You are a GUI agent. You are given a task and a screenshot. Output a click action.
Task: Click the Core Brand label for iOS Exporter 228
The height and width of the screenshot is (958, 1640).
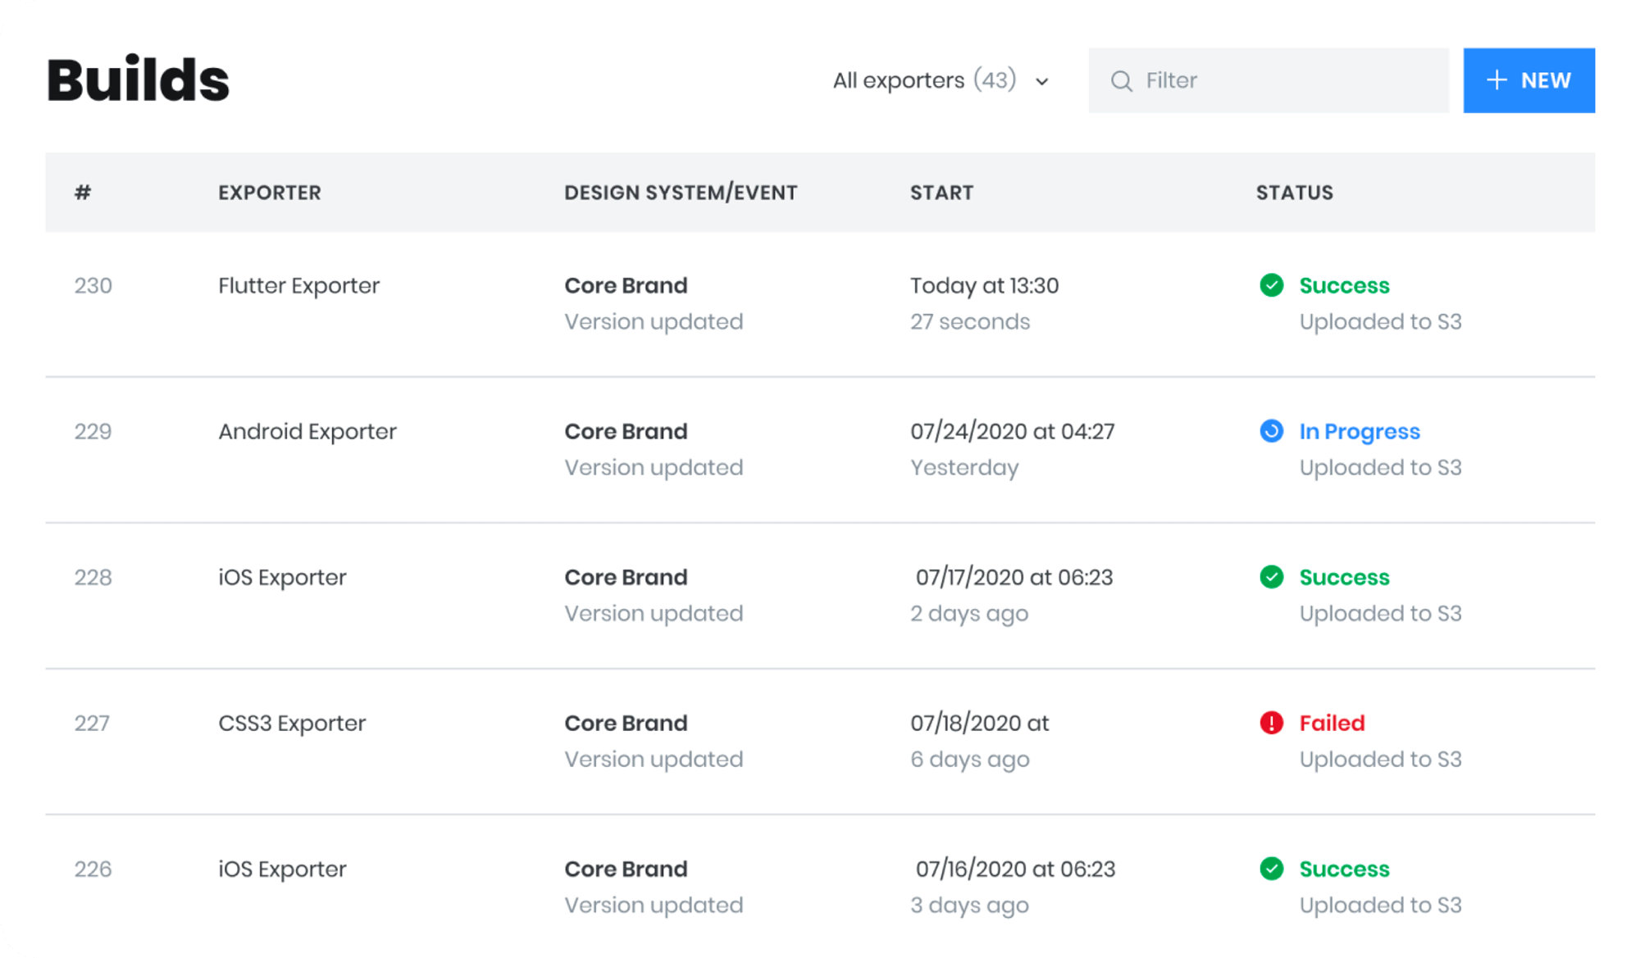coord(626,578)
